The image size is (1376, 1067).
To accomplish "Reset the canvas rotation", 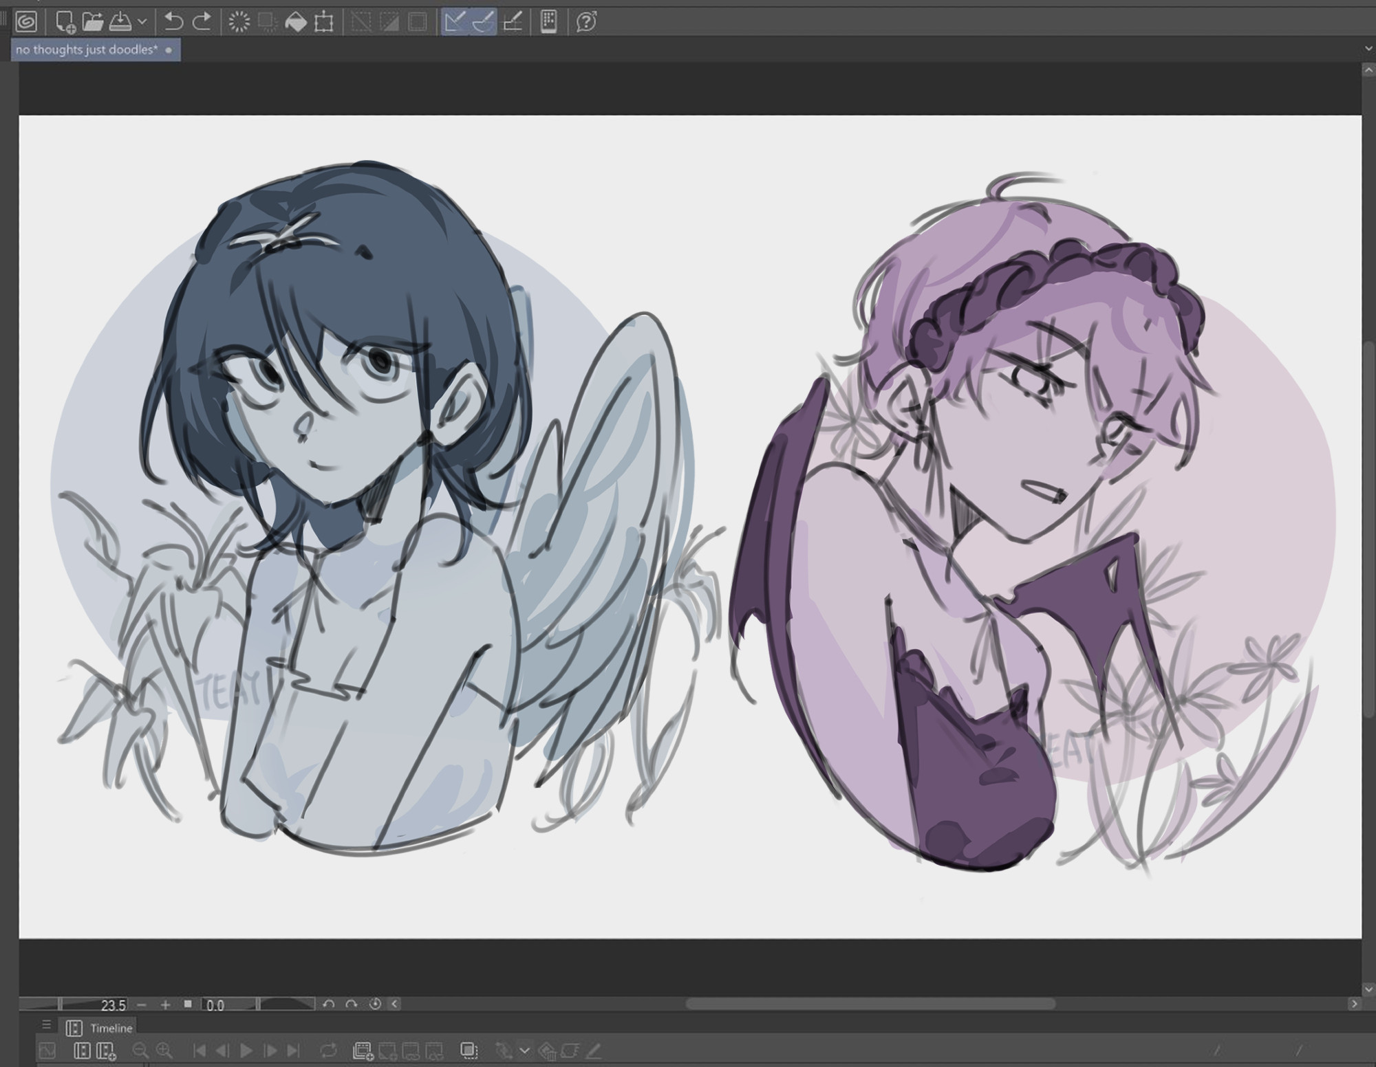I will (375, 1004).
